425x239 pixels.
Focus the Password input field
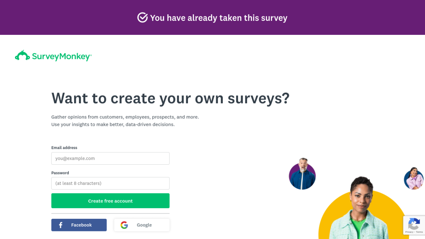coord(110,183)
